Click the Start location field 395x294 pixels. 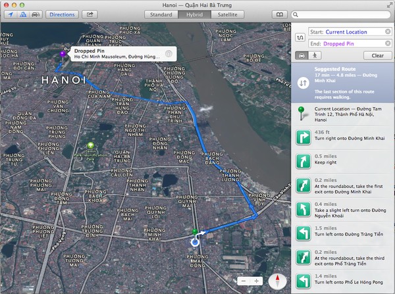click(x=350, y=32)
